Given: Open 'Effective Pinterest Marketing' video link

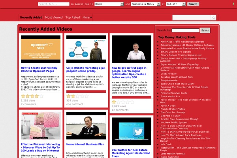Looking at the screenshot, I should click(x=40, y=147).
